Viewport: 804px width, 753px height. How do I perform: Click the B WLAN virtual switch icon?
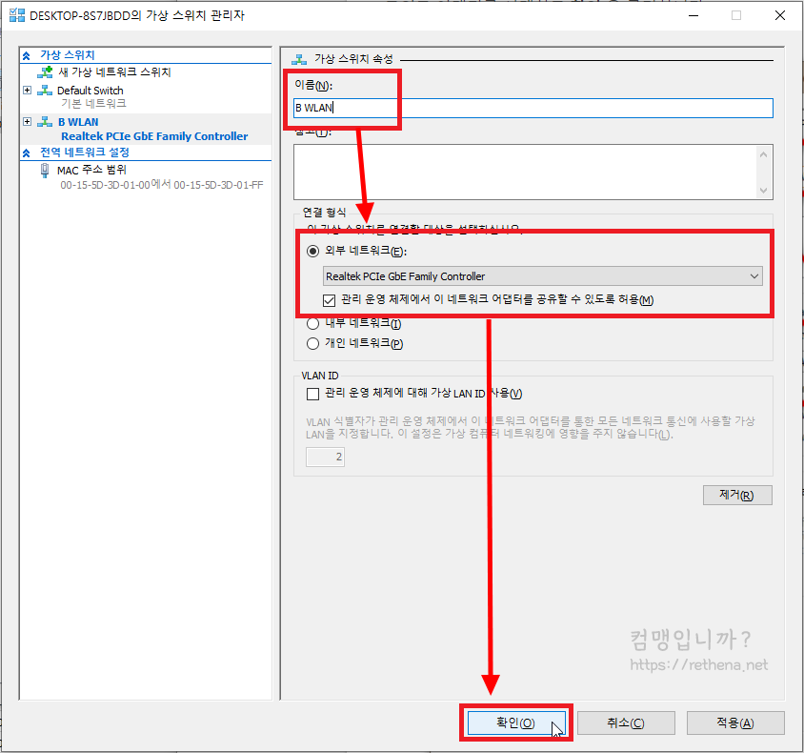point(44,121)
